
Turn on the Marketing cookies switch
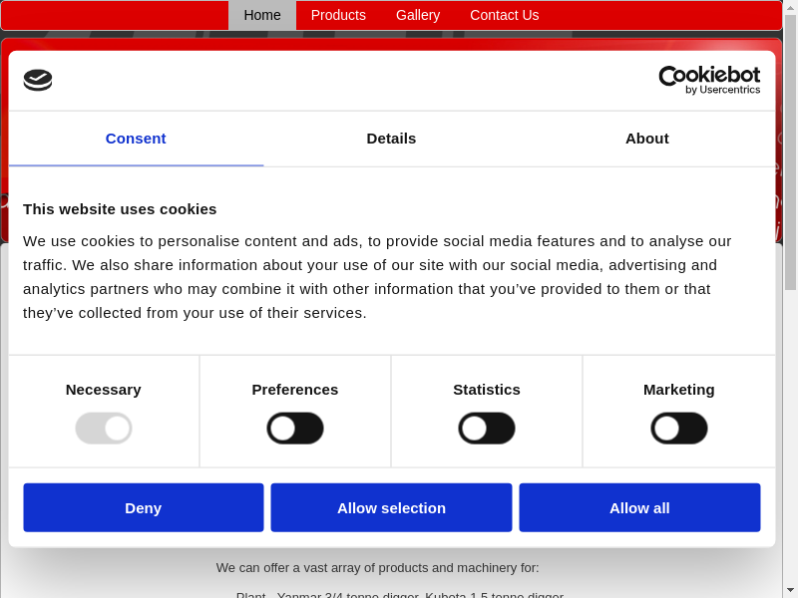tap(679, 429)
